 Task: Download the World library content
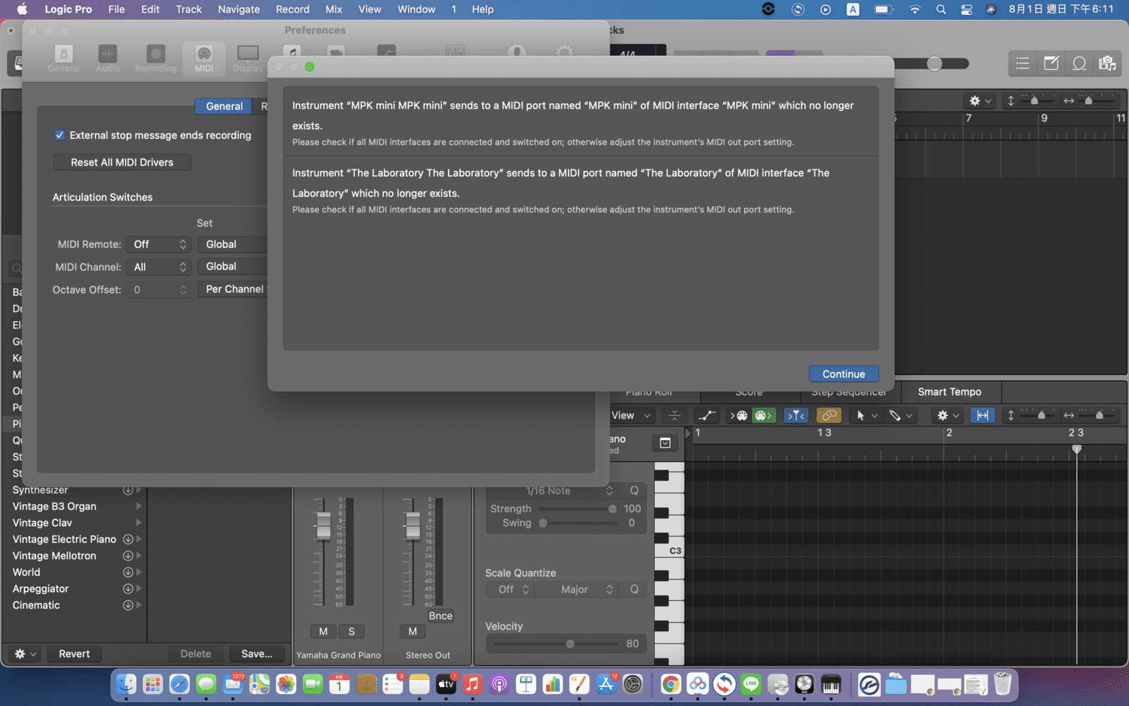click(128, 573)
